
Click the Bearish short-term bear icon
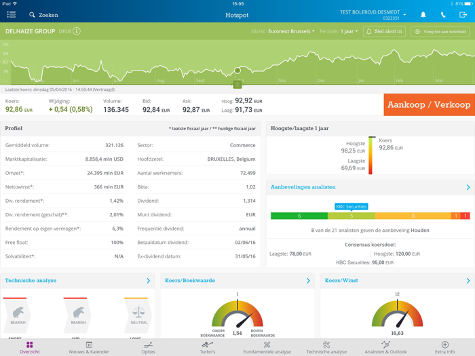18,313
